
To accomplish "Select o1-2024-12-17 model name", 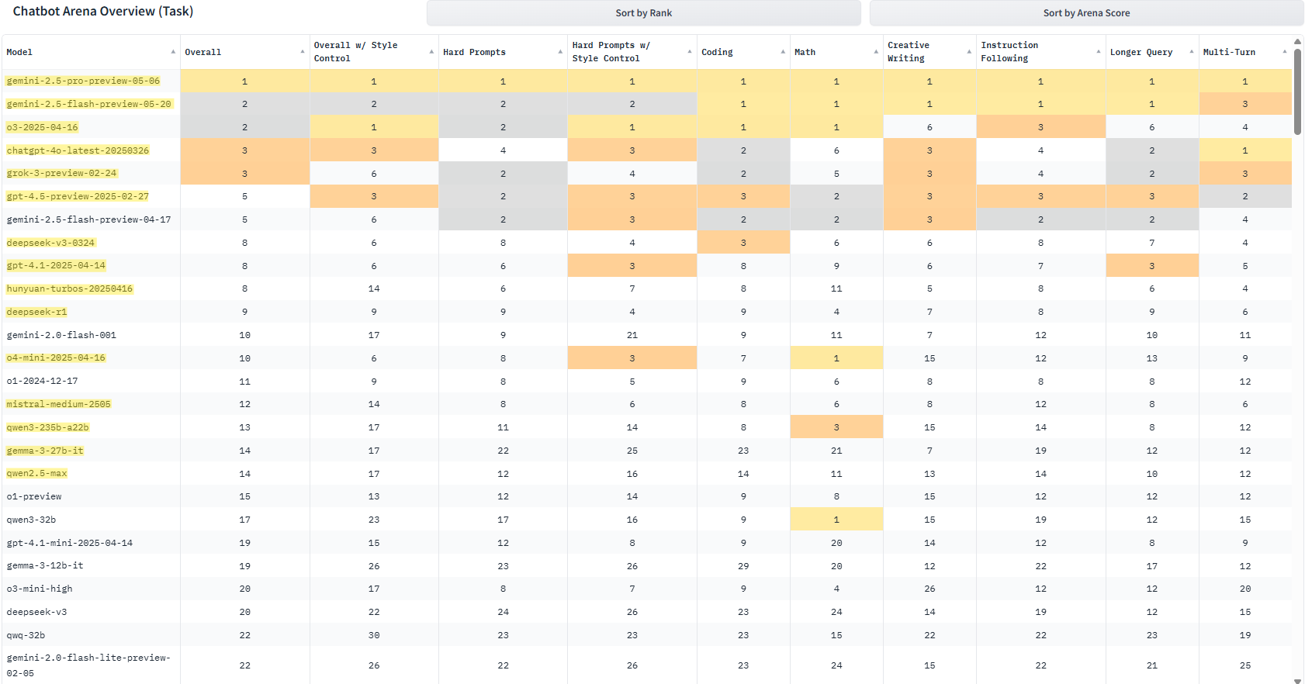I will coord(42,381).
